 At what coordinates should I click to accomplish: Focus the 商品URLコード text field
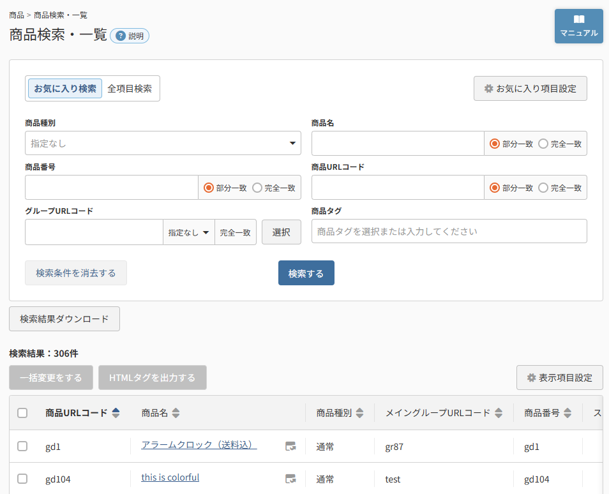pyautogui.click(x=398, y=188)
